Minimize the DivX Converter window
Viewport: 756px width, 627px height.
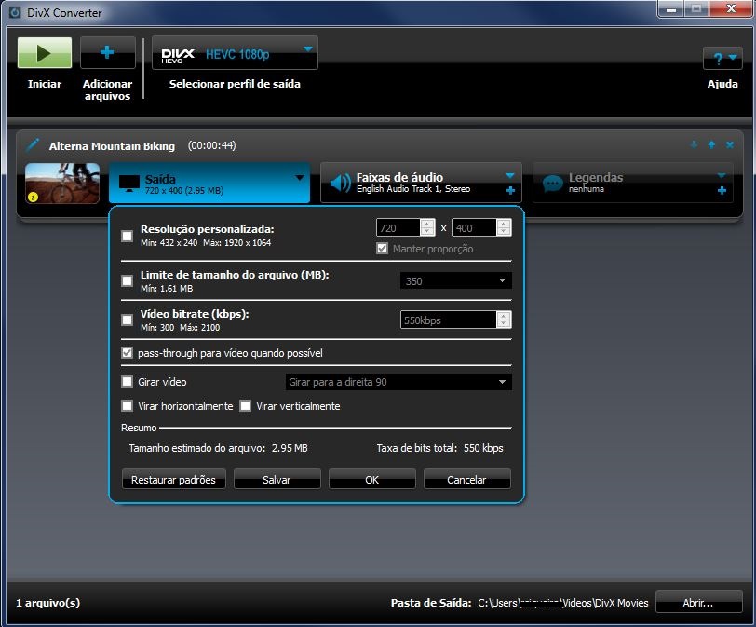point(671,8)
